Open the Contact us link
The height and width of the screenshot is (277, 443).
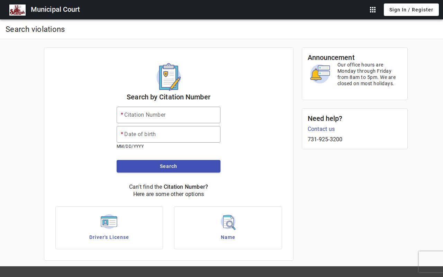point(321,129)
